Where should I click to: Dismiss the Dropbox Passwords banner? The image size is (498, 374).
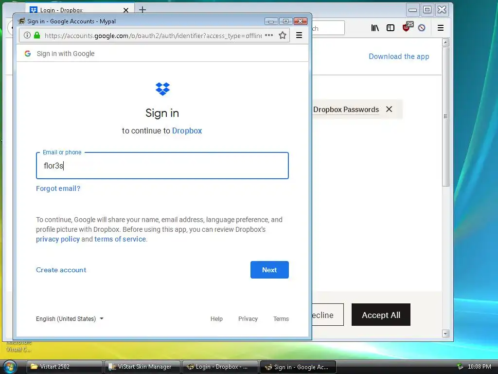click(x=389, y=109)
